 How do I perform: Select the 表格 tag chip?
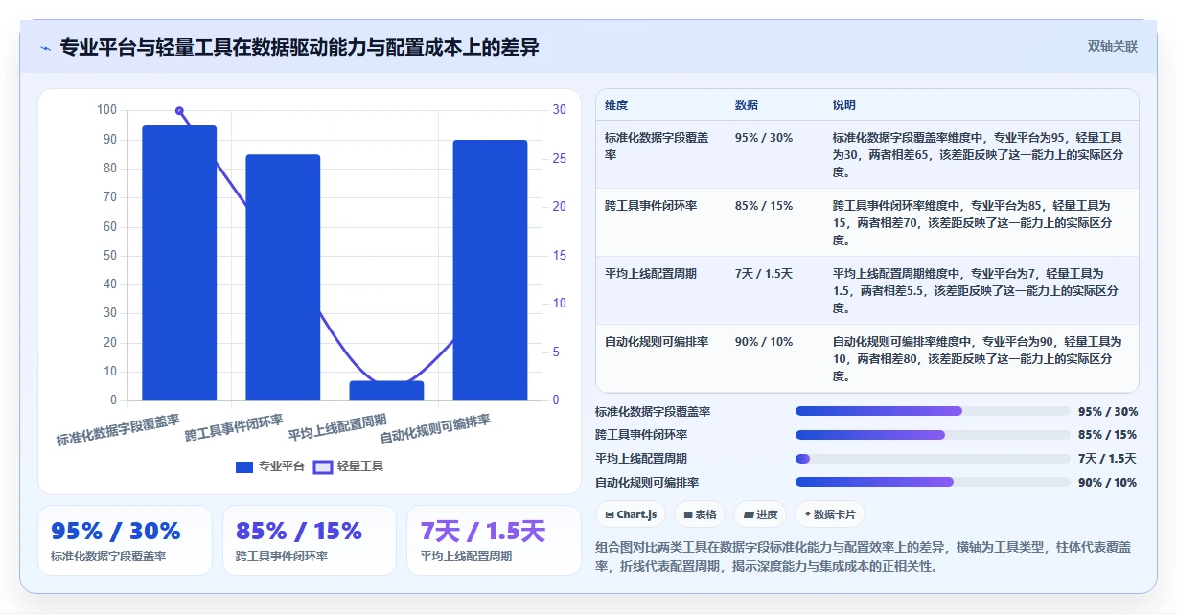point(700,514)
